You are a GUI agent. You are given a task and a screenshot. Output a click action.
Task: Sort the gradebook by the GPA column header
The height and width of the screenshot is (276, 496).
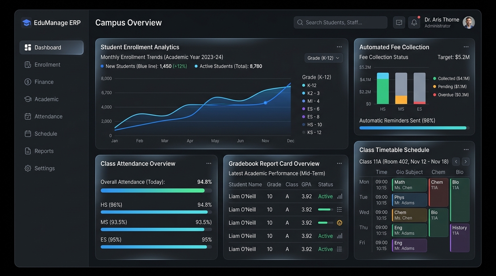[x=306, y=184]
